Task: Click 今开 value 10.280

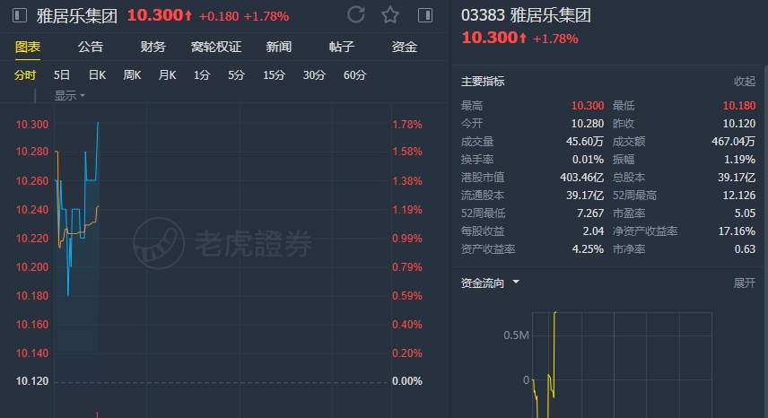Action: pyautogui.click(x=588, y=124)
